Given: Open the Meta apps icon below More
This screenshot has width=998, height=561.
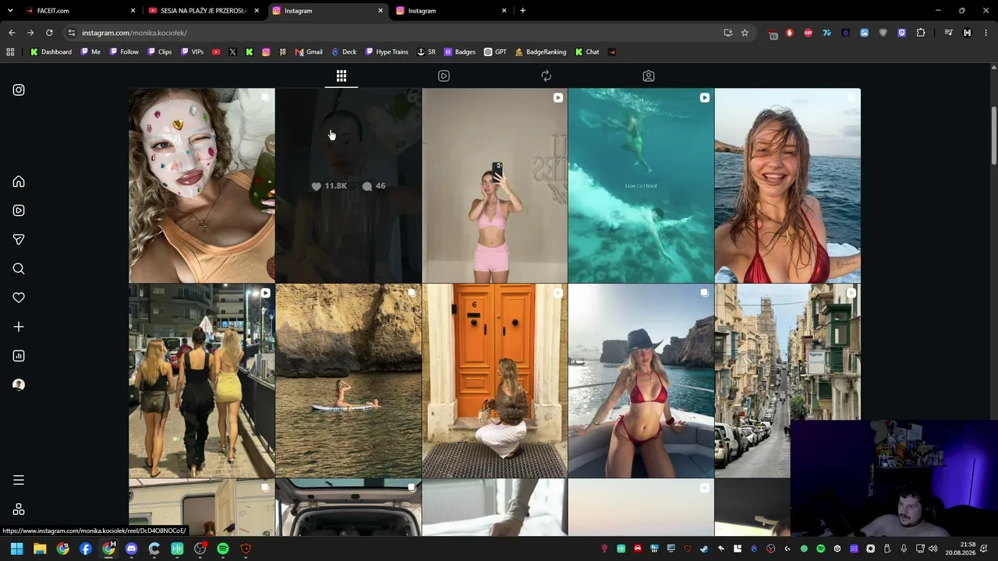Looking at the screenshot, I should (x=19, y=510).
